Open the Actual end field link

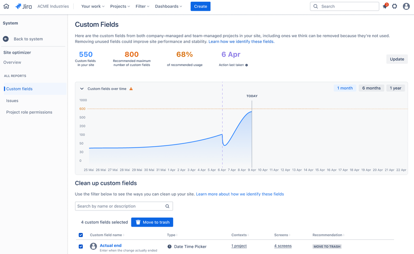click(x=111, y=245)
